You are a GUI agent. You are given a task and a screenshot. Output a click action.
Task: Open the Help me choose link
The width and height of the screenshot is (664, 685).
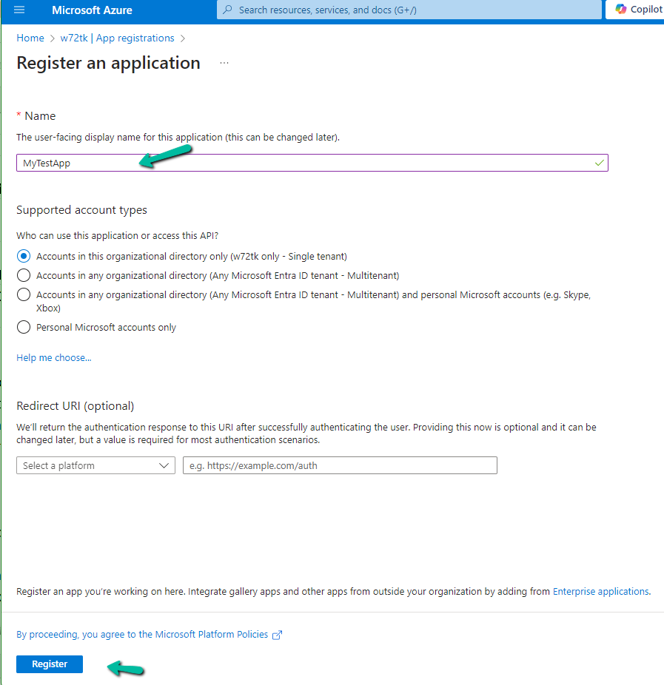pyautogui.click(x=54, y=358)
